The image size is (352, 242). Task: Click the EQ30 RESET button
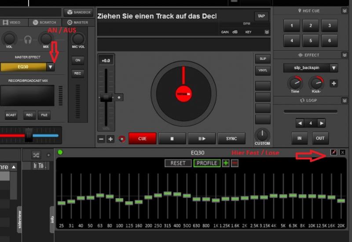[178, 163]
